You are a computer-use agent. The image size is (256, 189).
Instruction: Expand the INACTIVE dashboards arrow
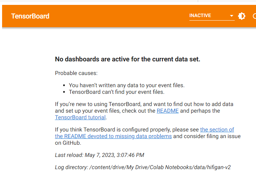(x=231, y=16)
